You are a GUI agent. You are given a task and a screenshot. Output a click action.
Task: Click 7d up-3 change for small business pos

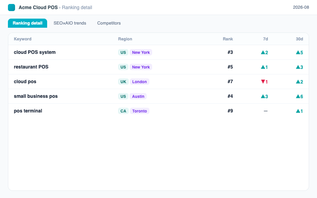pyautogui.click(x=264, y=96)
